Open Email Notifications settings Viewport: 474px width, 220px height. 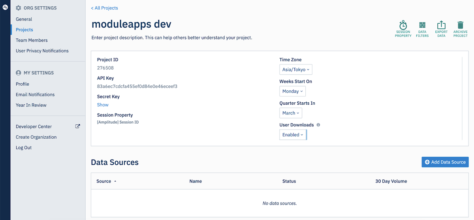(x=35, y=95)
